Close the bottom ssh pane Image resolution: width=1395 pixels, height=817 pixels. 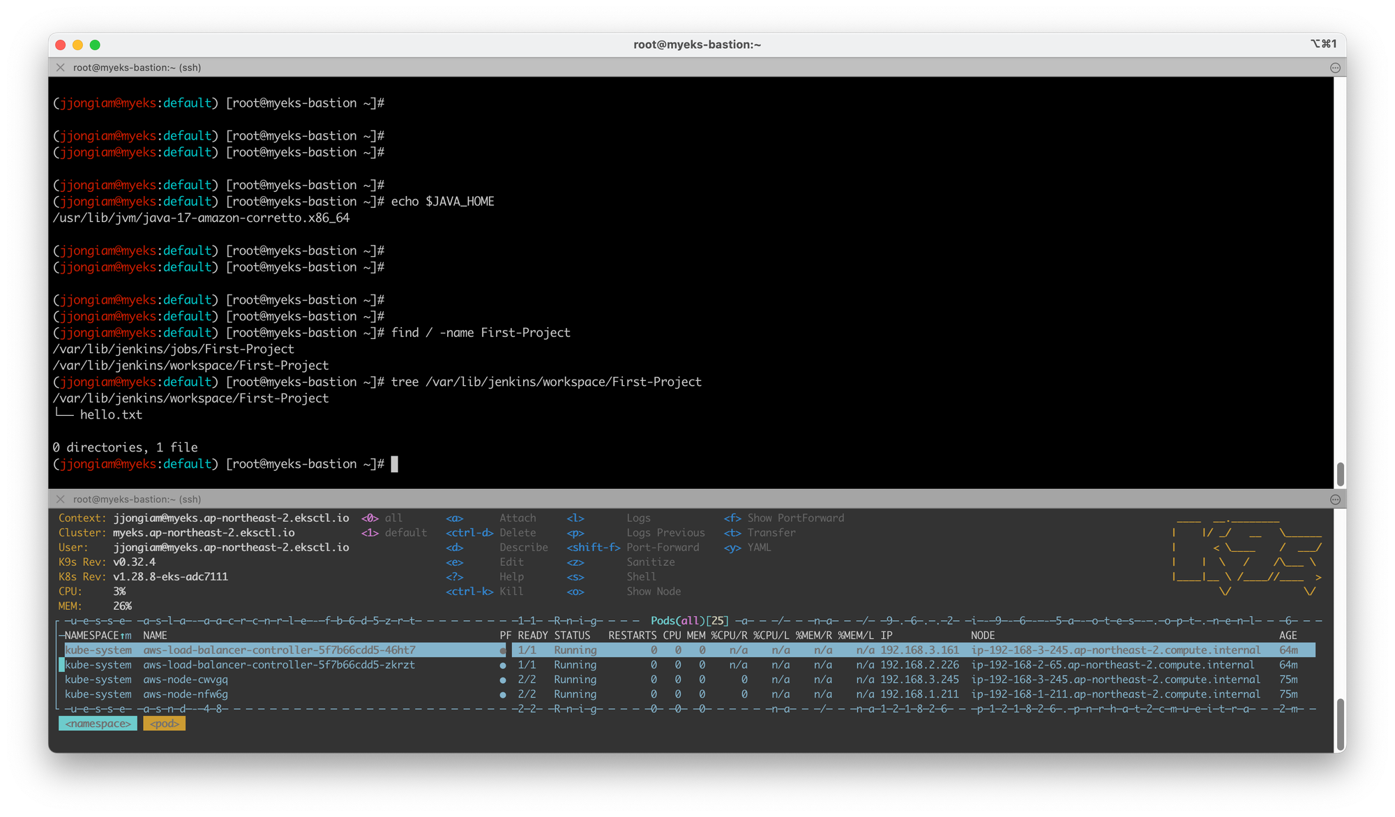61,500
